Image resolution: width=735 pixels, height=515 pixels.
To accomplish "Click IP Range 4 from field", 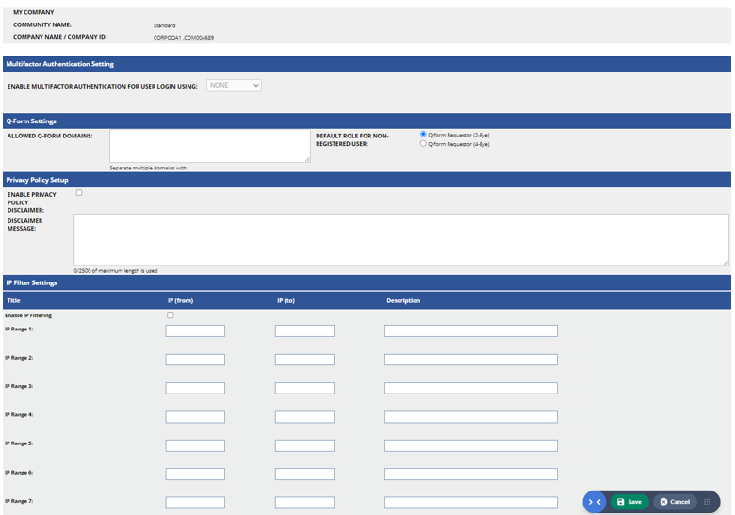I will click(195, 417).
